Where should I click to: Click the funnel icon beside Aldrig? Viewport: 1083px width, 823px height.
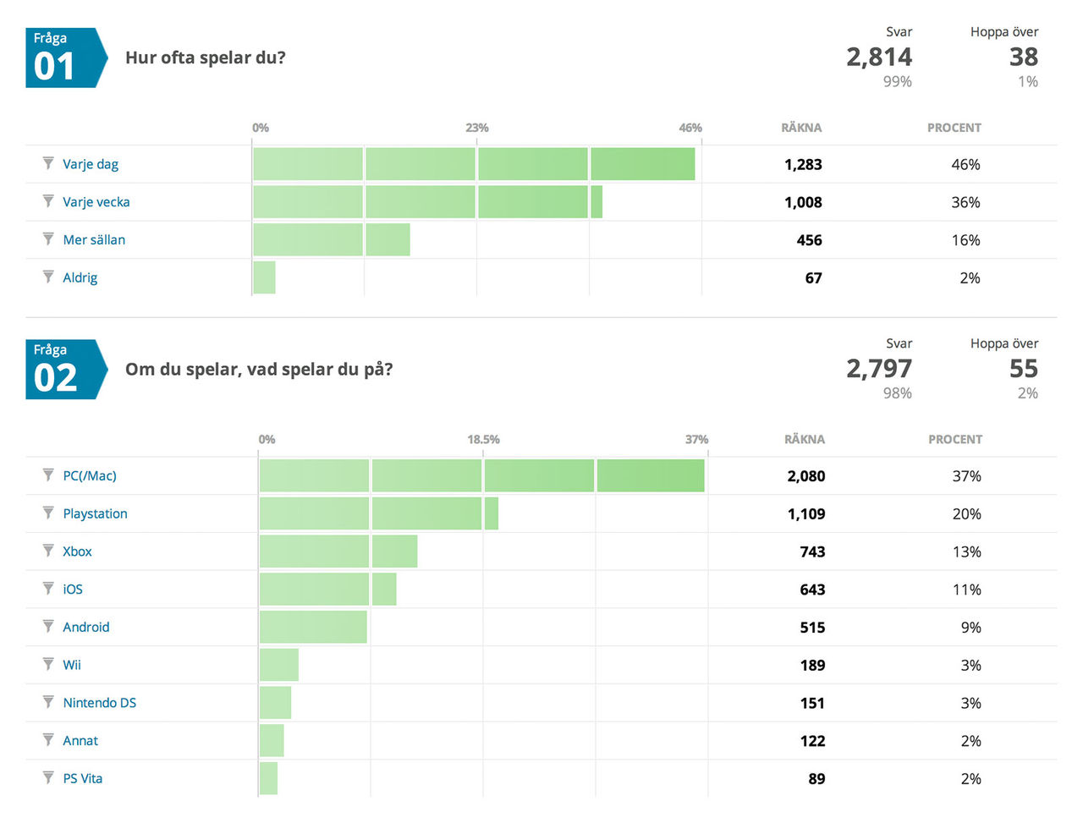[48, 277]
